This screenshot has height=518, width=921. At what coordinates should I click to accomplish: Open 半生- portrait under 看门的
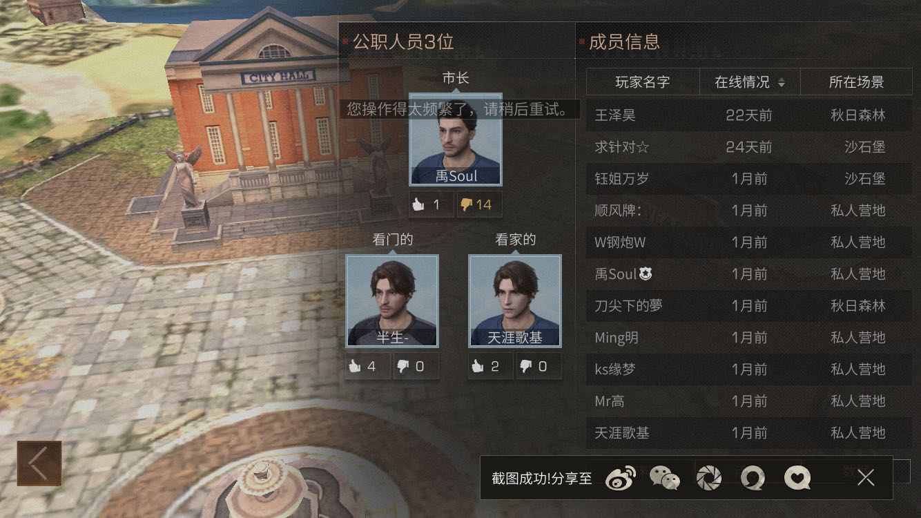(x=392, y=301)
